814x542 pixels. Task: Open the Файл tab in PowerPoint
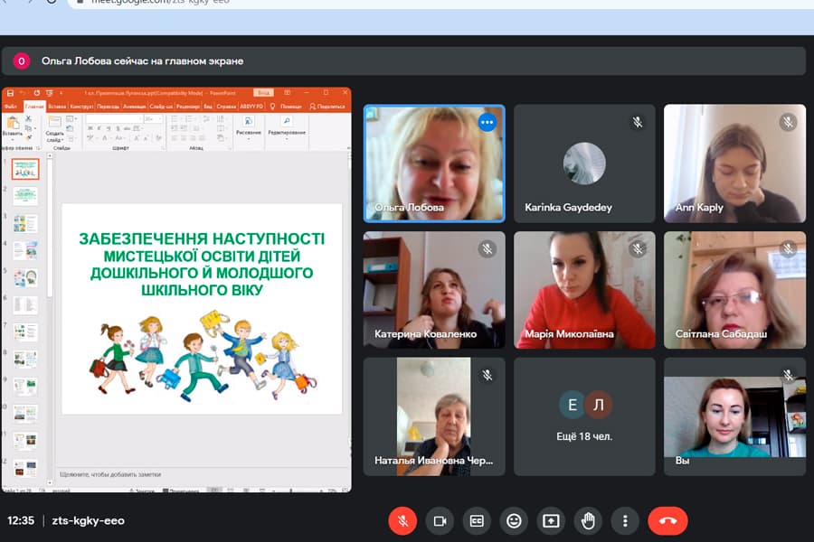coord(11,107)
